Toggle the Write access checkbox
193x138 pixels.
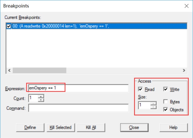point(166,89)
